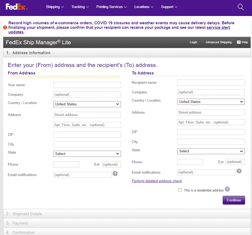The height and width of the screenshot is (235, 252).
Task: Click the FedEx logo
Action: pyautogui.click(x=17, y=7)
